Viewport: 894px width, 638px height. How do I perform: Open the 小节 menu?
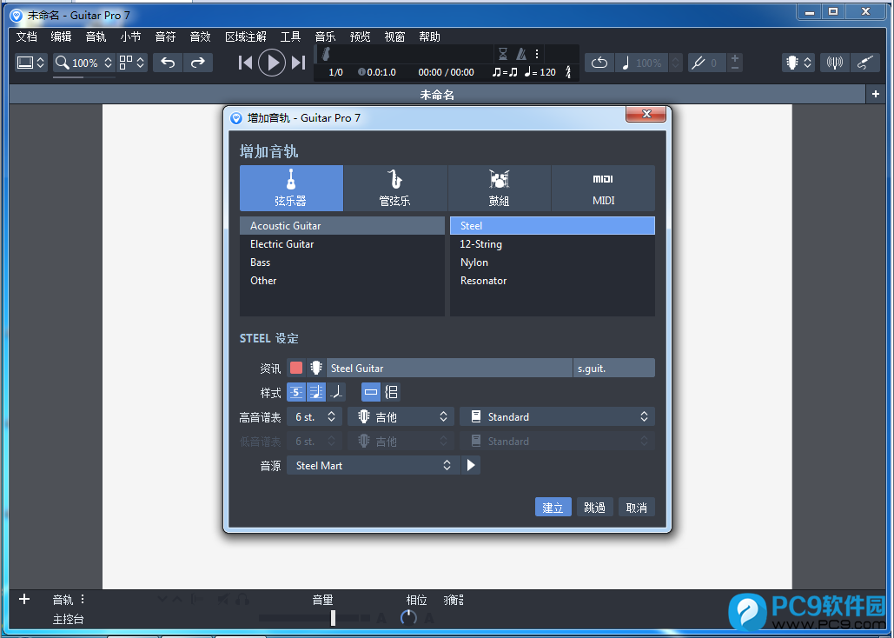[x=130, y=37]
